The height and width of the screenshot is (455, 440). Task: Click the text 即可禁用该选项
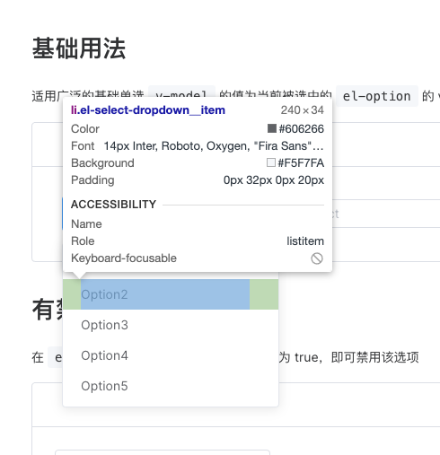[x=374, y=357]
